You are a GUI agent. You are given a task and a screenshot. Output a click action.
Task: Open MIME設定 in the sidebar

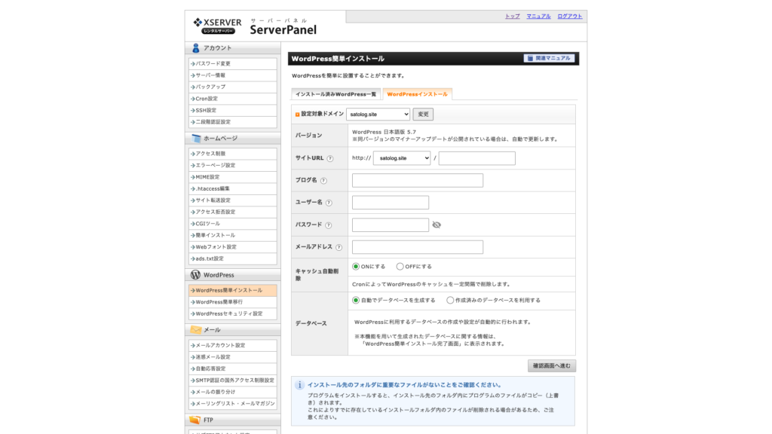(232, 176)
